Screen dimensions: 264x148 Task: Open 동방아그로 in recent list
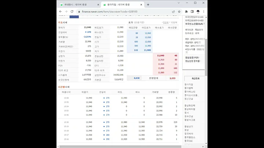click(x=190, y=120)
